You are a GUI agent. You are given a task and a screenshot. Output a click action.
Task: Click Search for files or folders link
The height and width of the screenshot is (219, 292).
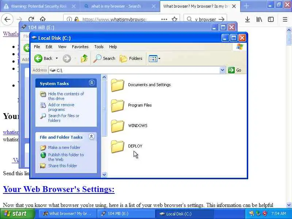point(64,118)
